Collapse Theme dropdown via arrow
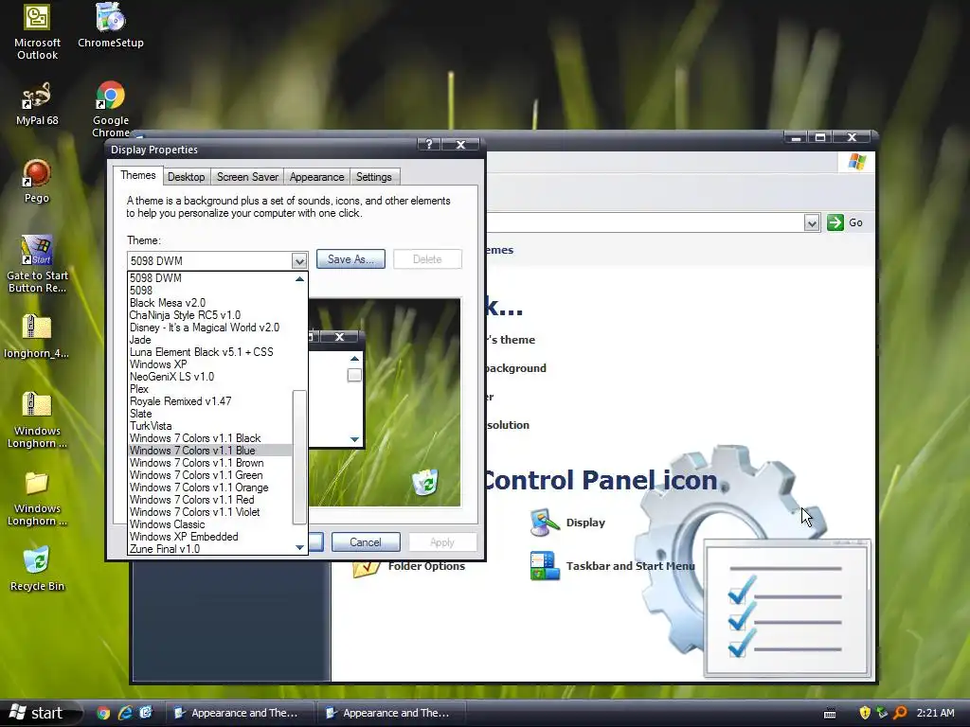970x727 pixels. point(298,261)
